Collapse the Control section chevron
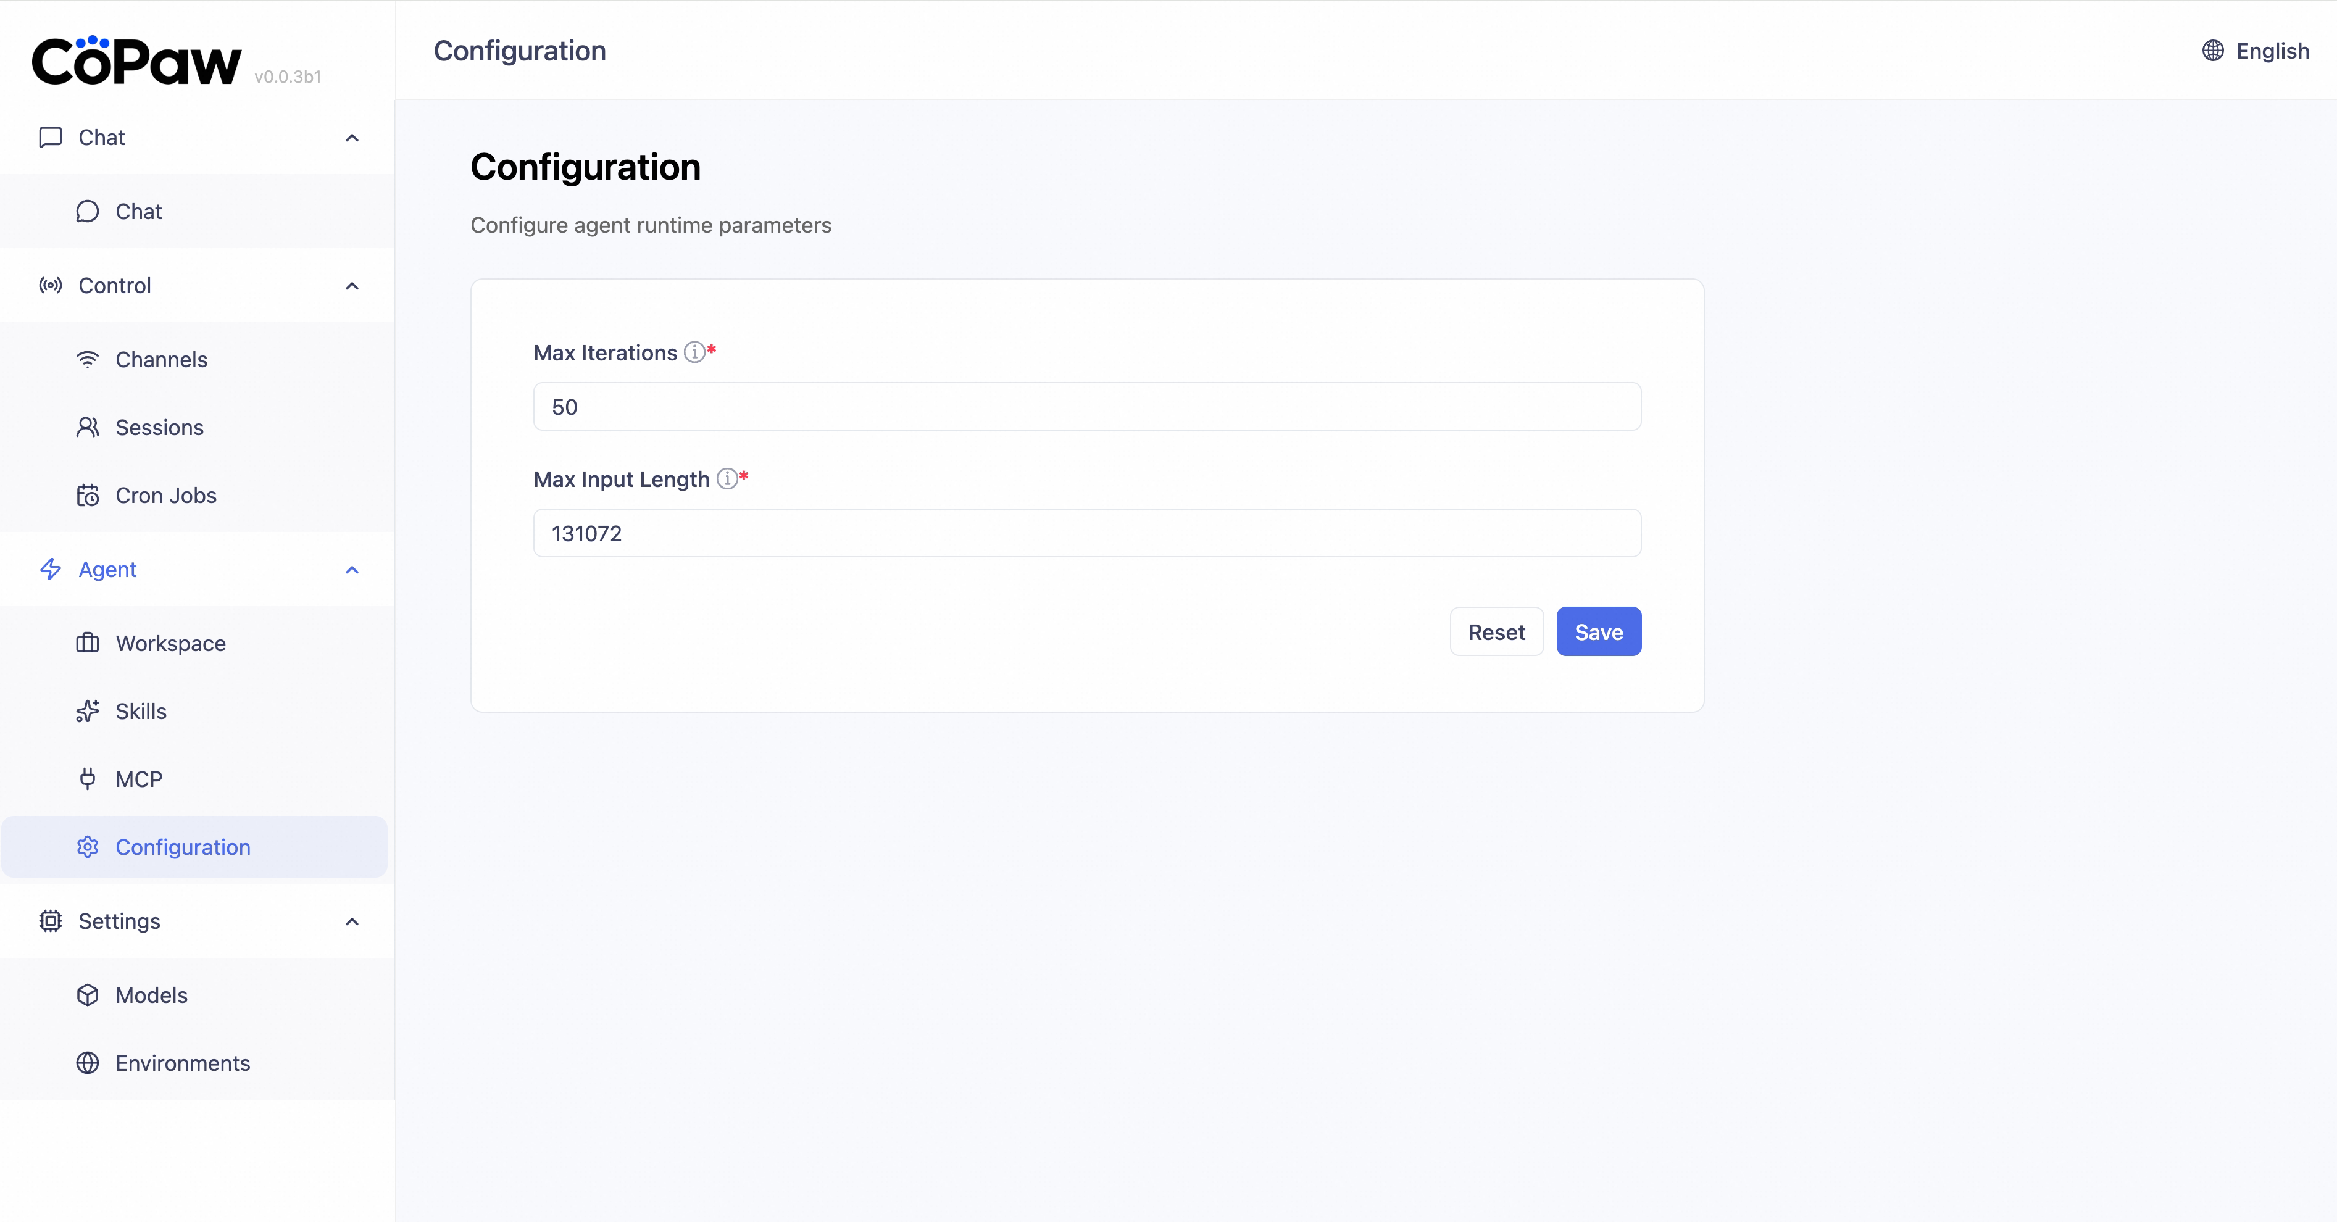2337x1222 pixels. point(352,286)
